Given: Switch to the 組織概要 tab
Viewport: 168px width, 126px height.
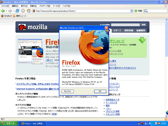Looking at the screenshot, I should (x=141, y=30).
